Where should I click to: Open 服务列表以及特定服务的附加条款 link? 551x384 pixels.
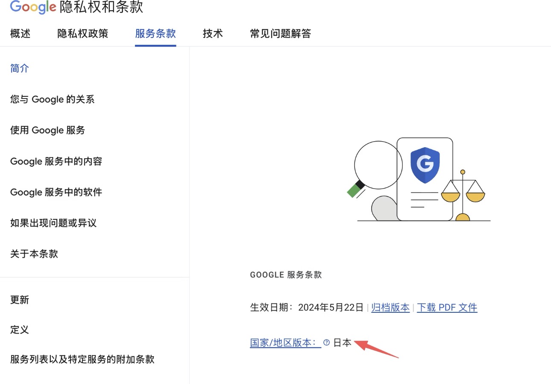pos(82,359)
